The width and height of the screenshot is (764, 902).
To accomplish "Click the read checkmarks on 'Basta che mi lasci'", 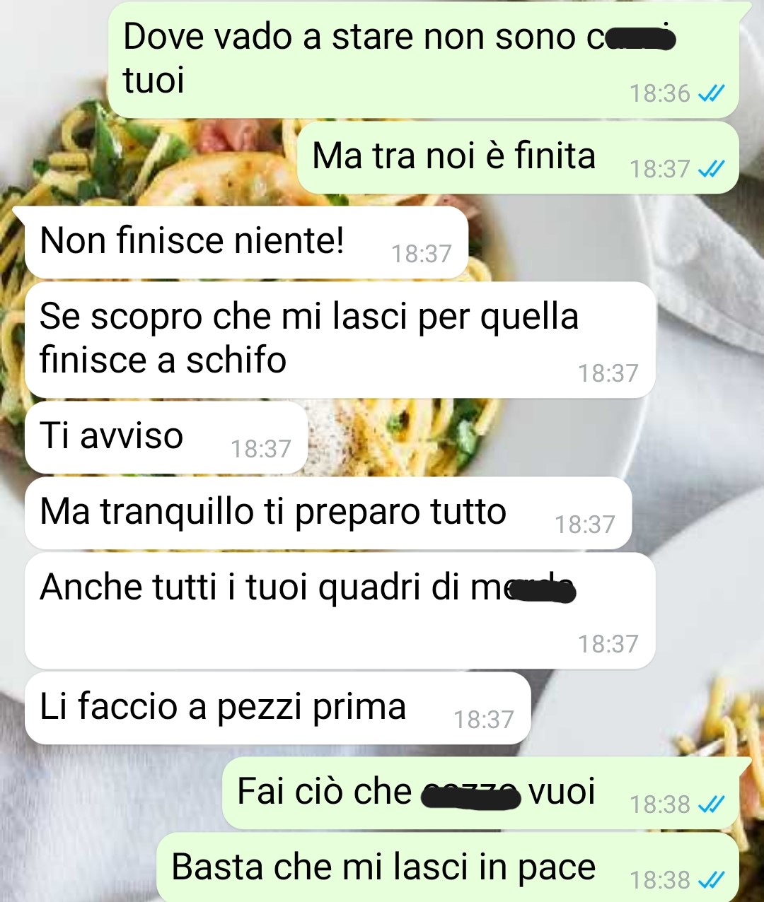I will pyautogui.click(x=711, y=880).
